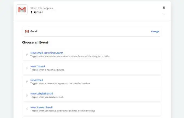
Task: Select the New Labeled Email event
Action: point(92,95)
